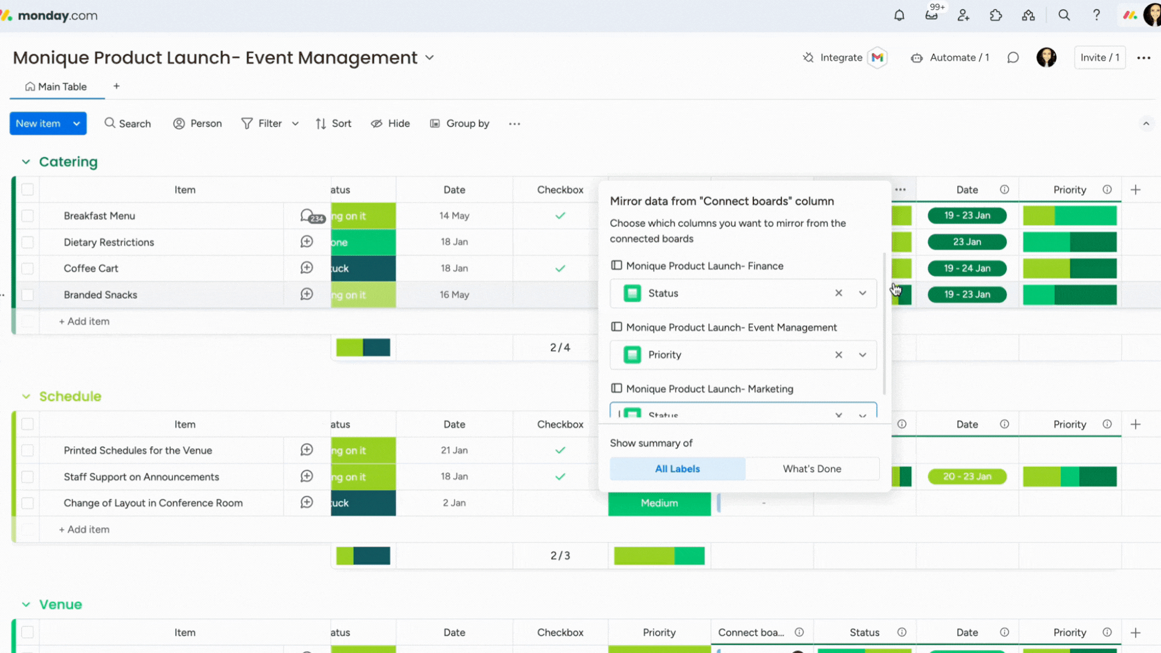Click Coffee Cart 19 - 24 Jan timeline
This screenshot has width=1161, height=653.
(967, 268)
